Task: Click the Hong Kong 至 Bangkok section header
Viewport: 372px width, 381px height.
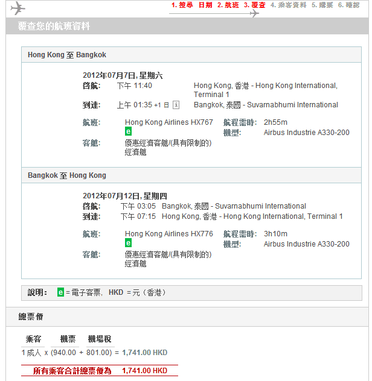Action: (67, 55)
